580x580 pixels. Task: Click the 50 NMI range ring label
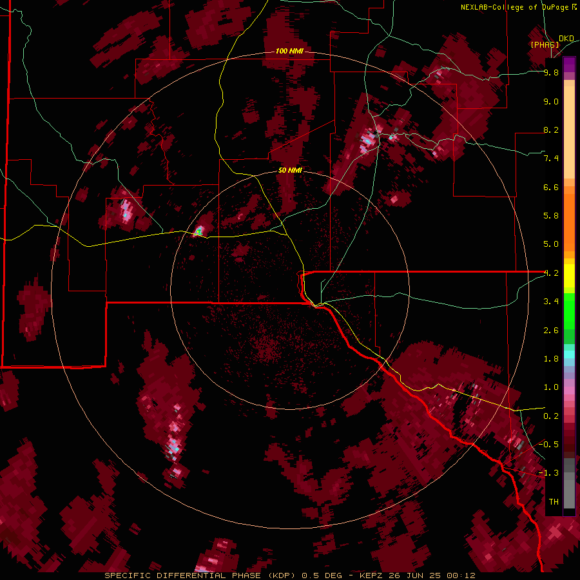[x=290, y=170]
